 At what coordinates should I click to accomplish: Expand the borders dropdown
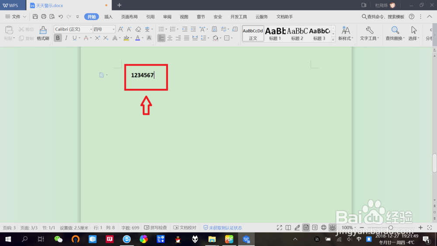click(x=232, y=38)
